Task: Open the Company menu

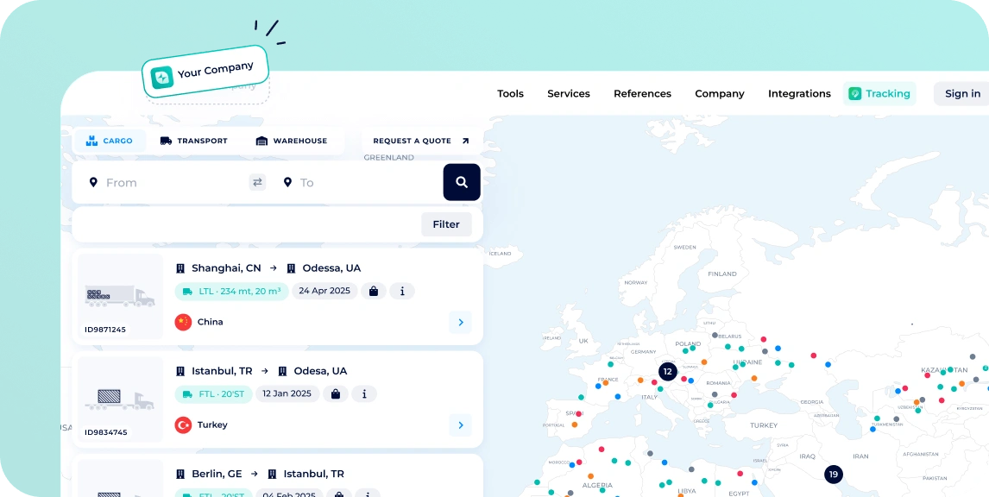Action: (720, 93)
